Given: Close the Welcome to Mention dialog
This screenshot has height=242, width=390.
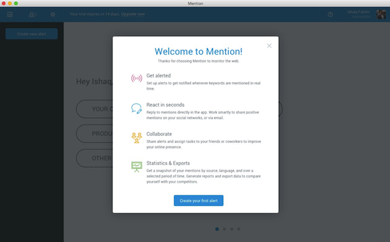Looking at the screenshot, I should 269,46.
